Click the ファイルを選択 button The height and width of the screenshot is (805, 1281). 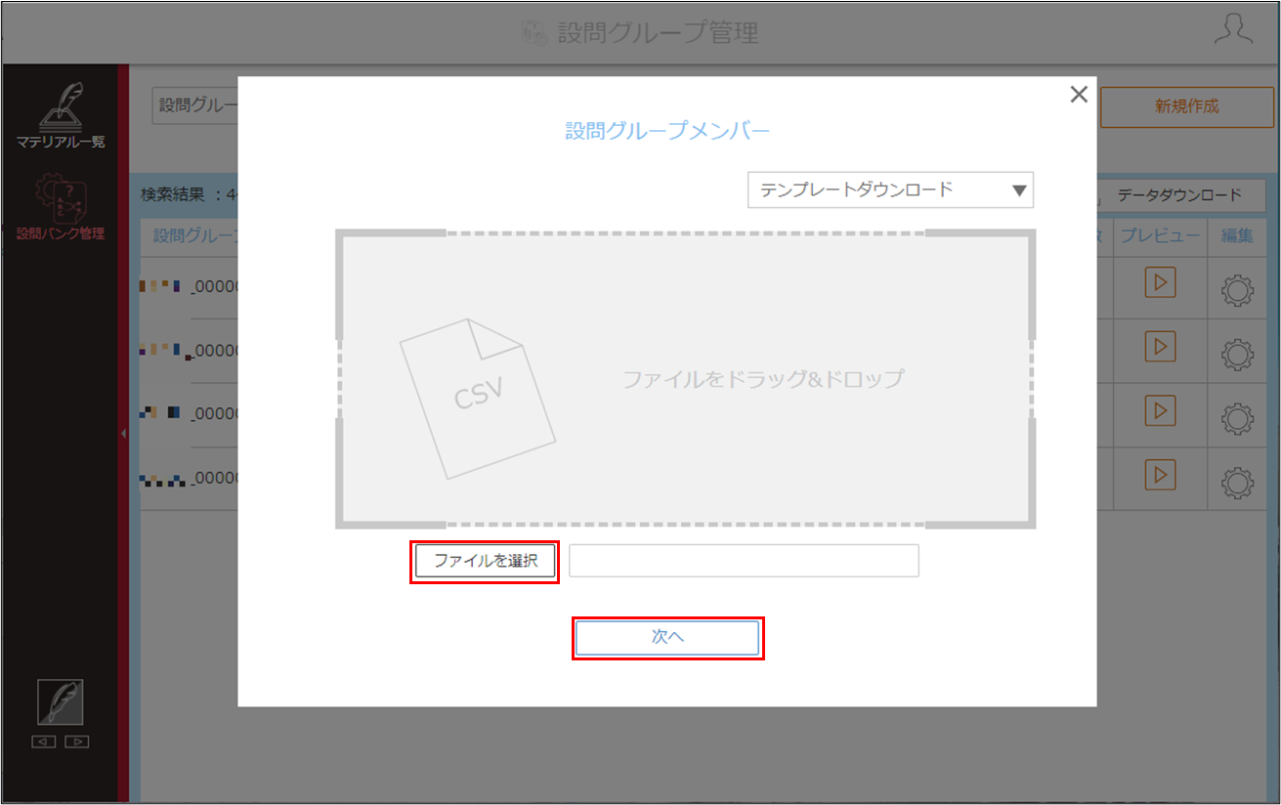point(486,561)
